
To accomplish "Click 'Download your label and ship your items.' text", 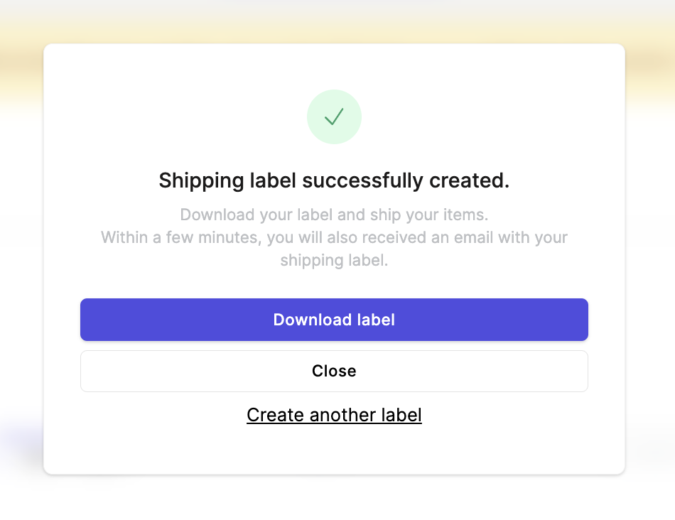I will coord(334,215).
